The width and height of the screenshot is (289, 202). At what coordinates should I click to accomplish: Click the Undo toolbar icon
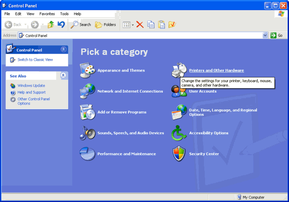[x=61, y=24]
